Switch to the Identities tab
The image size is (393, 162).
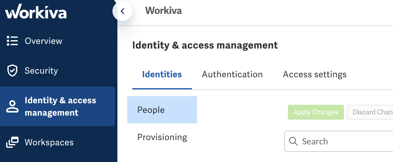(x=162, y=75)
